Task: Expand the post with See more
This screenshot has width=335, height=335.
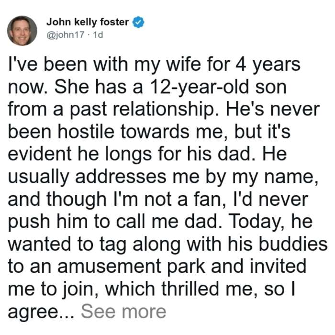Action: pos(123,312)
